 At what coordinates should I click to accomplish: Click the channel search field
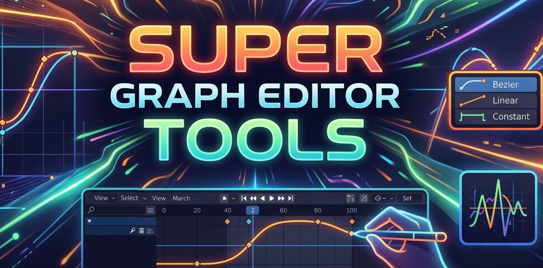pos(116,210)
